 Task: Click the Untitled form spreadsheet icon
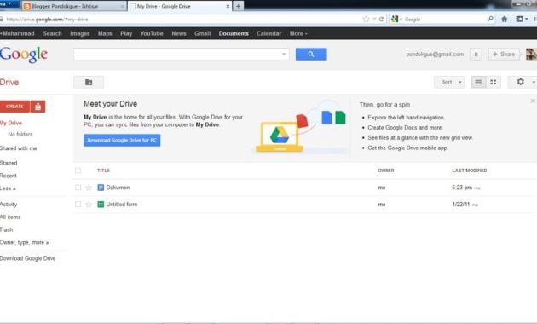coord(101,205)
